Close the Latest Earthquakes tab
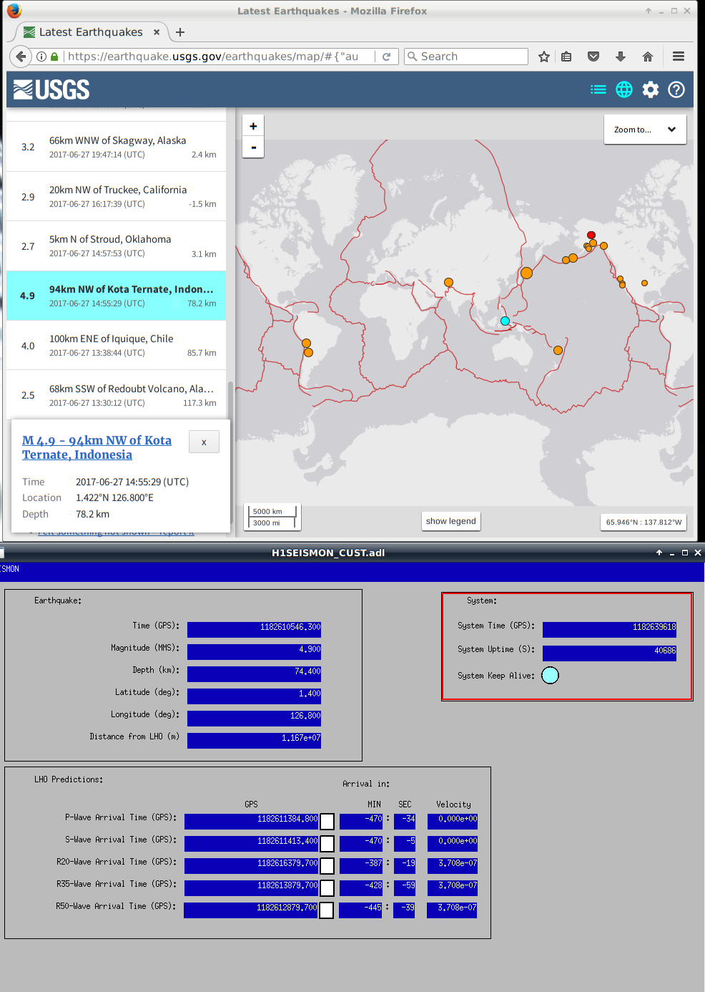Screen dimensions: 705x992 (x=157, y=32)
